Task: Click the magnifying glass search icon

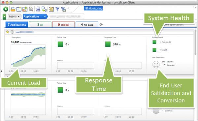Action: pos(31,9)
